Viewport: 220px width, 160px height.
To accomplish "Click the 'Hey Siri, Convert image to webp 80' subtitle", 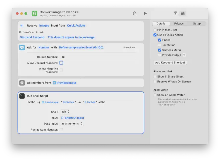I will coord(58,15).
